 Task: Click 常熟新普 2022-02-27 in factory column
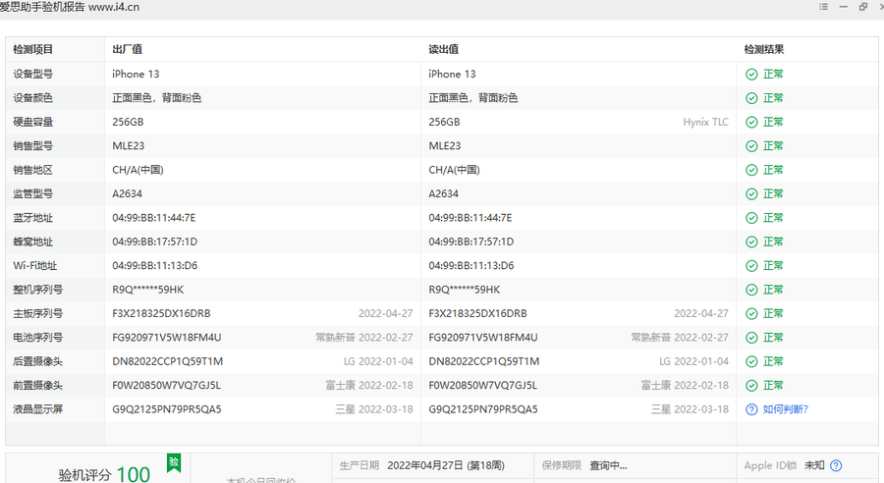click(x=364, y=338)
